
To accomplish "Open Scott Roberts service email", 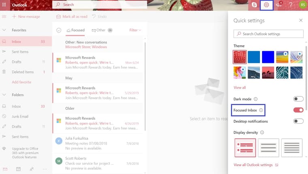I will [x=98, y=163].
